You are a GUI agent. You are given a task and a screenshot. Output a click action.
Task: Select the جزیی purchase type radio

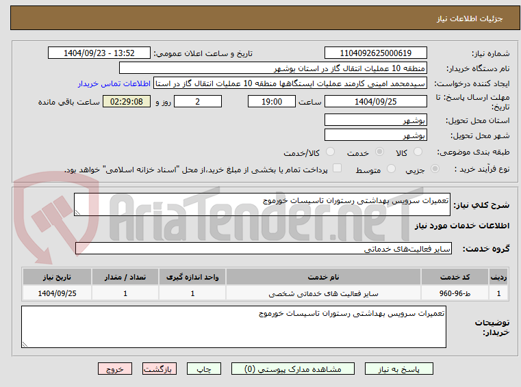pyautogui.click(x=435, y=169)
